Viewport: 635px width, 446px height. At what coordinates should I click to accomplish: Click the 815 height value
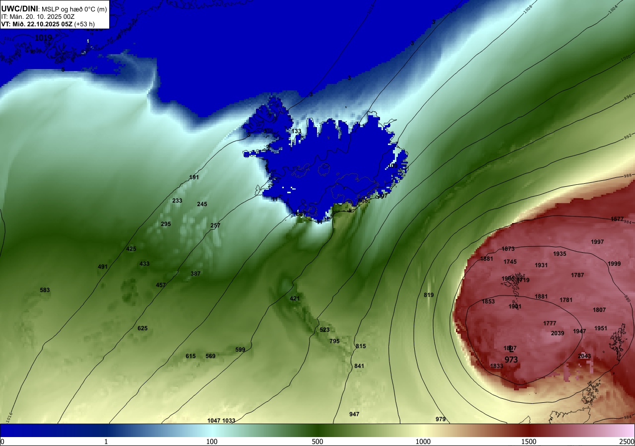pos(361,346)
